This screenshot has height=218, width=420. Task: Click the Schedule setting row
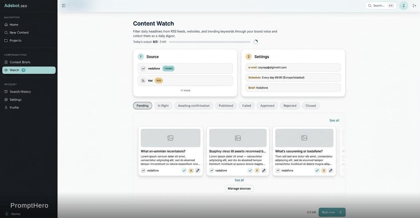[x=293, y=78]
